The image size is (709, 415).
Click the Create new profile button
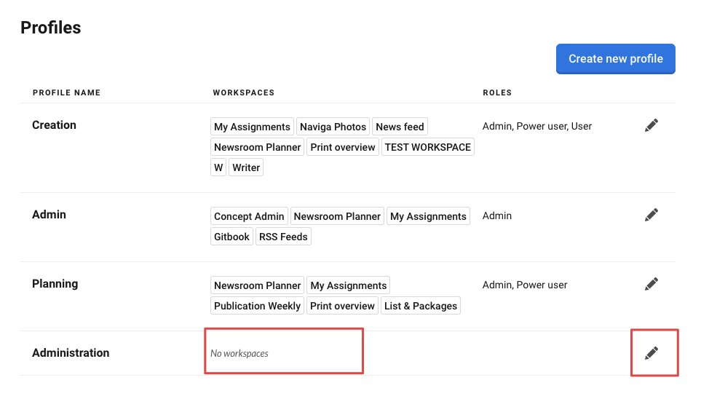(615, 59)
